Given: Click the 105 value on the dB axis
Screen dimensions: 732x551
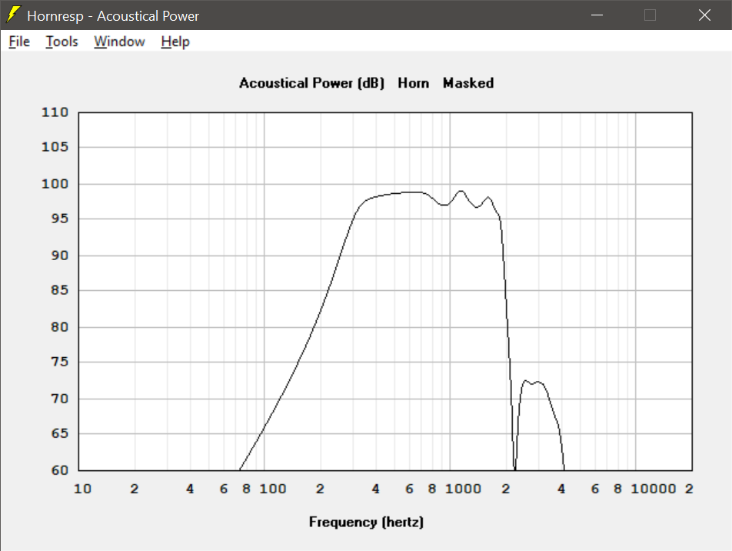Looking at the screenshot, I should point(55,147).
